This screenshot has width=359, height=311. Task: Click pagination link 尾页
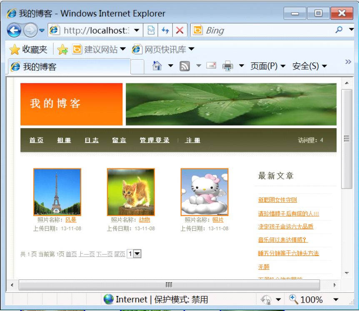[x=120, y=254]
